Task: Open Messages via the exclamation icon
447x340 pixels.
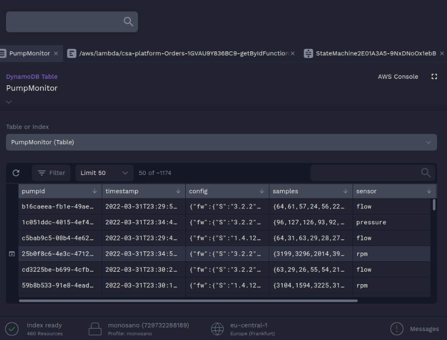Action: coord(397,329)
